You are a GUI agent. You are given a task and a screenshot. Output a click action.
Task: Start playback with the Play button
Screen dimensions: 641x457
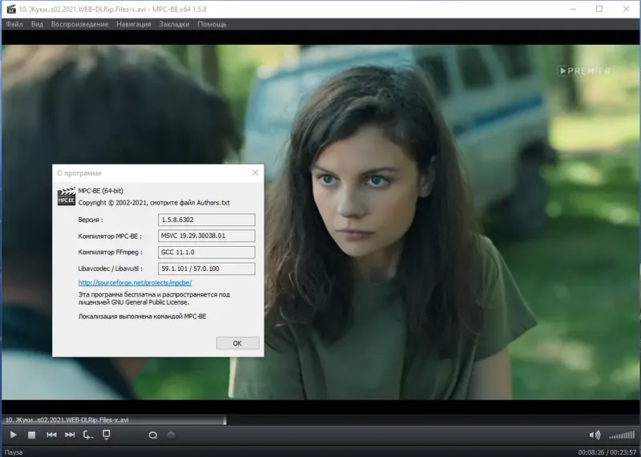point(13,435)
